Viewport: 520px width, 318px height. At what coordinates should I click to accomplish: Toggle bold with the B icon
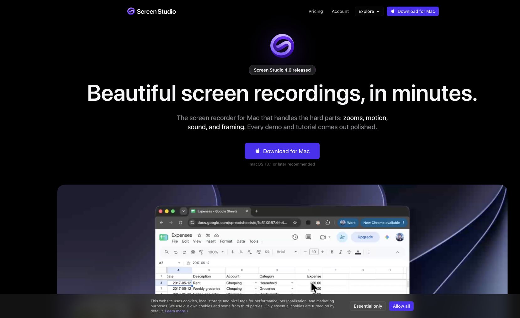tap(332, 252)
